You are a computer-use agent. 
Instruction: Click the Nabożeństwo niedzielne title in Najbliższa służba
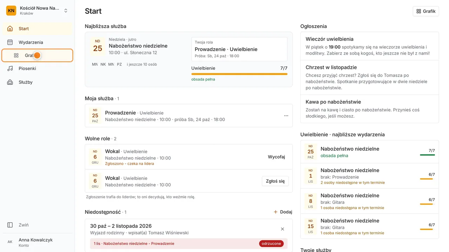(138, 46)
